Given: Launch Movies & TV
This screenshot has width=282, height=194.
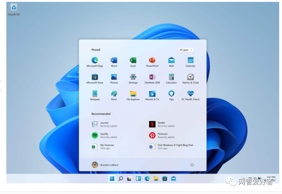Looking at the screenshot, I should [152, 95].
